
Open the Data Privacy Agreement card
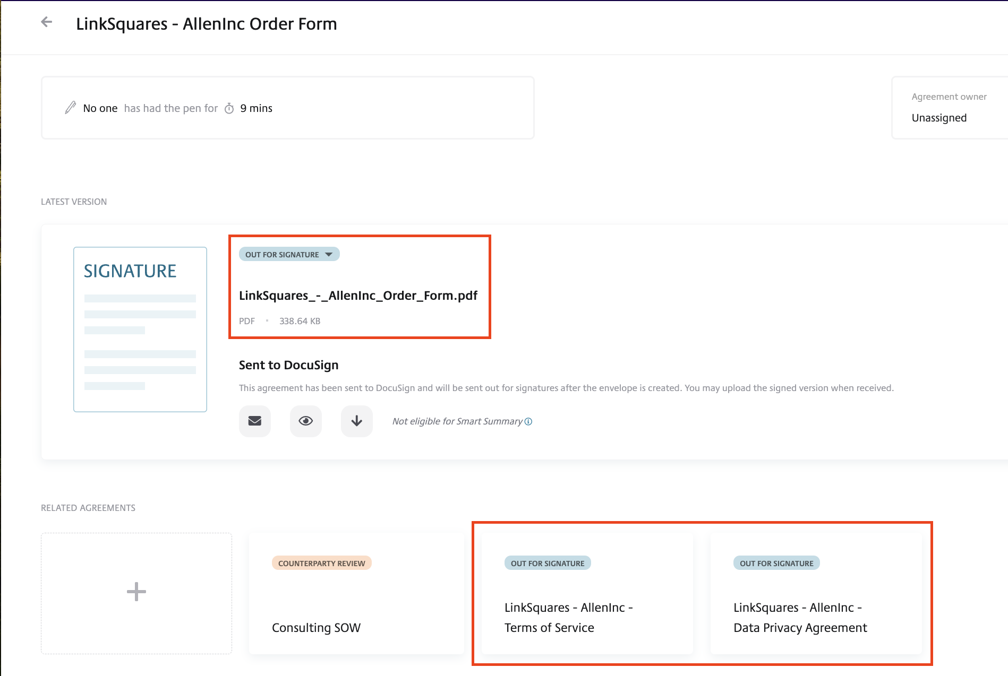click(816, 593)
